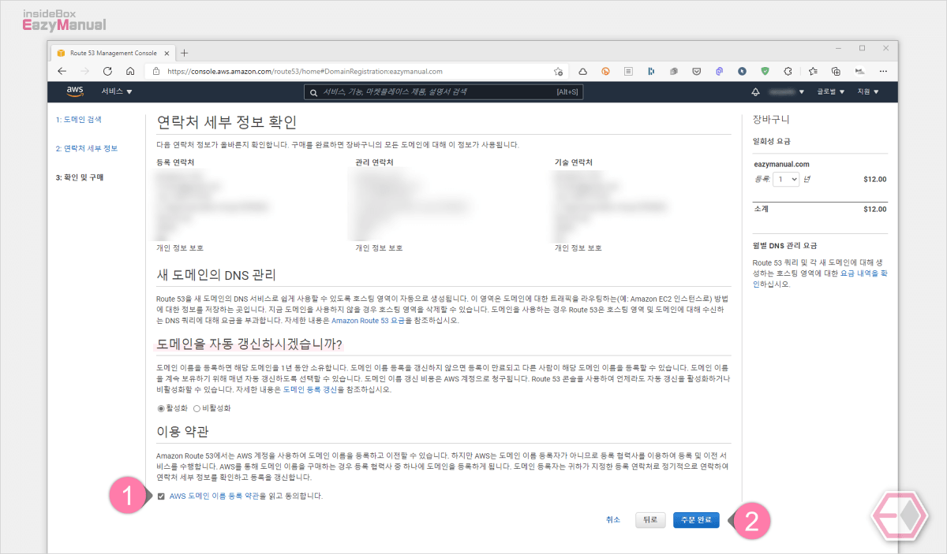Open the AWS notifications bell
This screenshot has height=554, width=947.
pyautogui.click(x=756, y=92)
